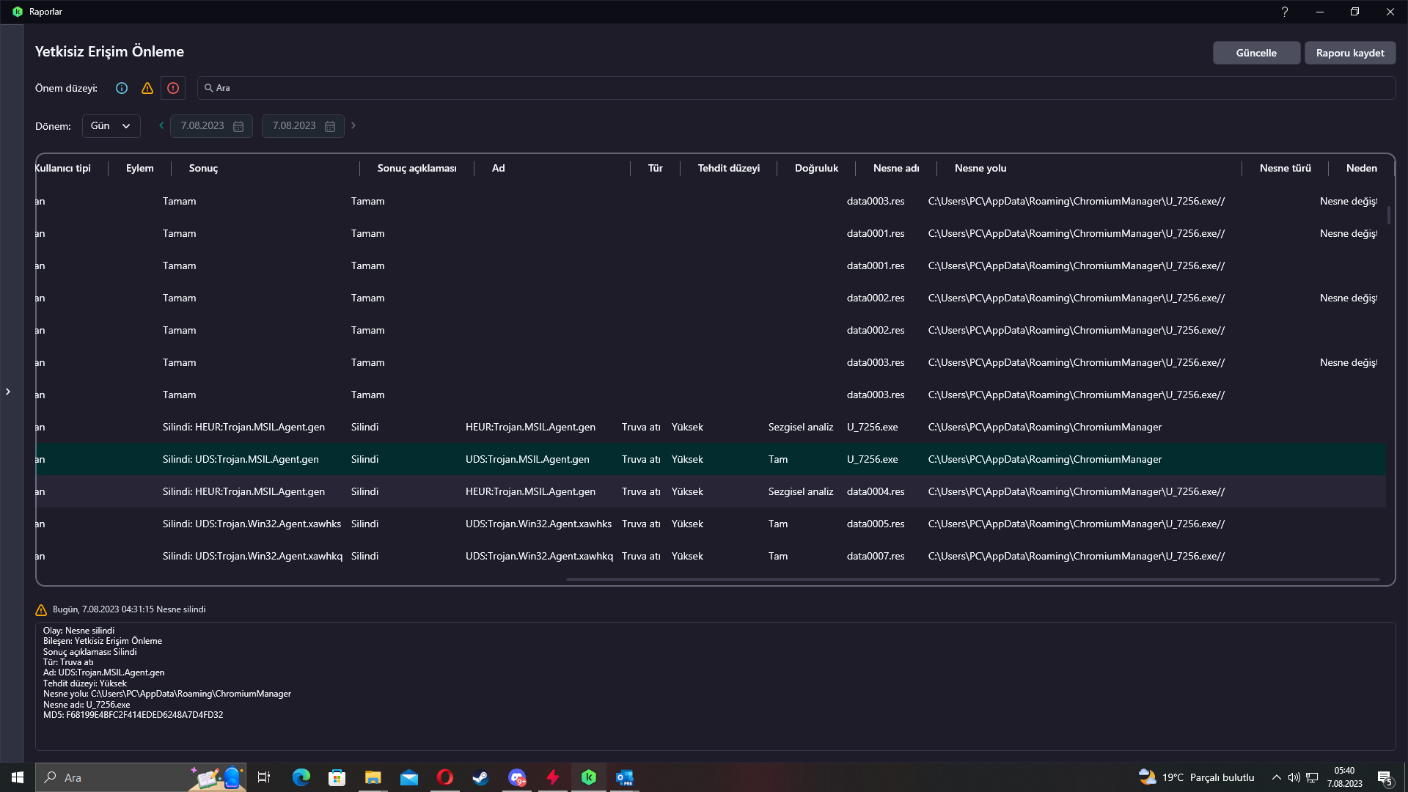1408x792 pixels.
Task: Sort by the Tehdit düzeyi column header
Action: tap(728, 168)
